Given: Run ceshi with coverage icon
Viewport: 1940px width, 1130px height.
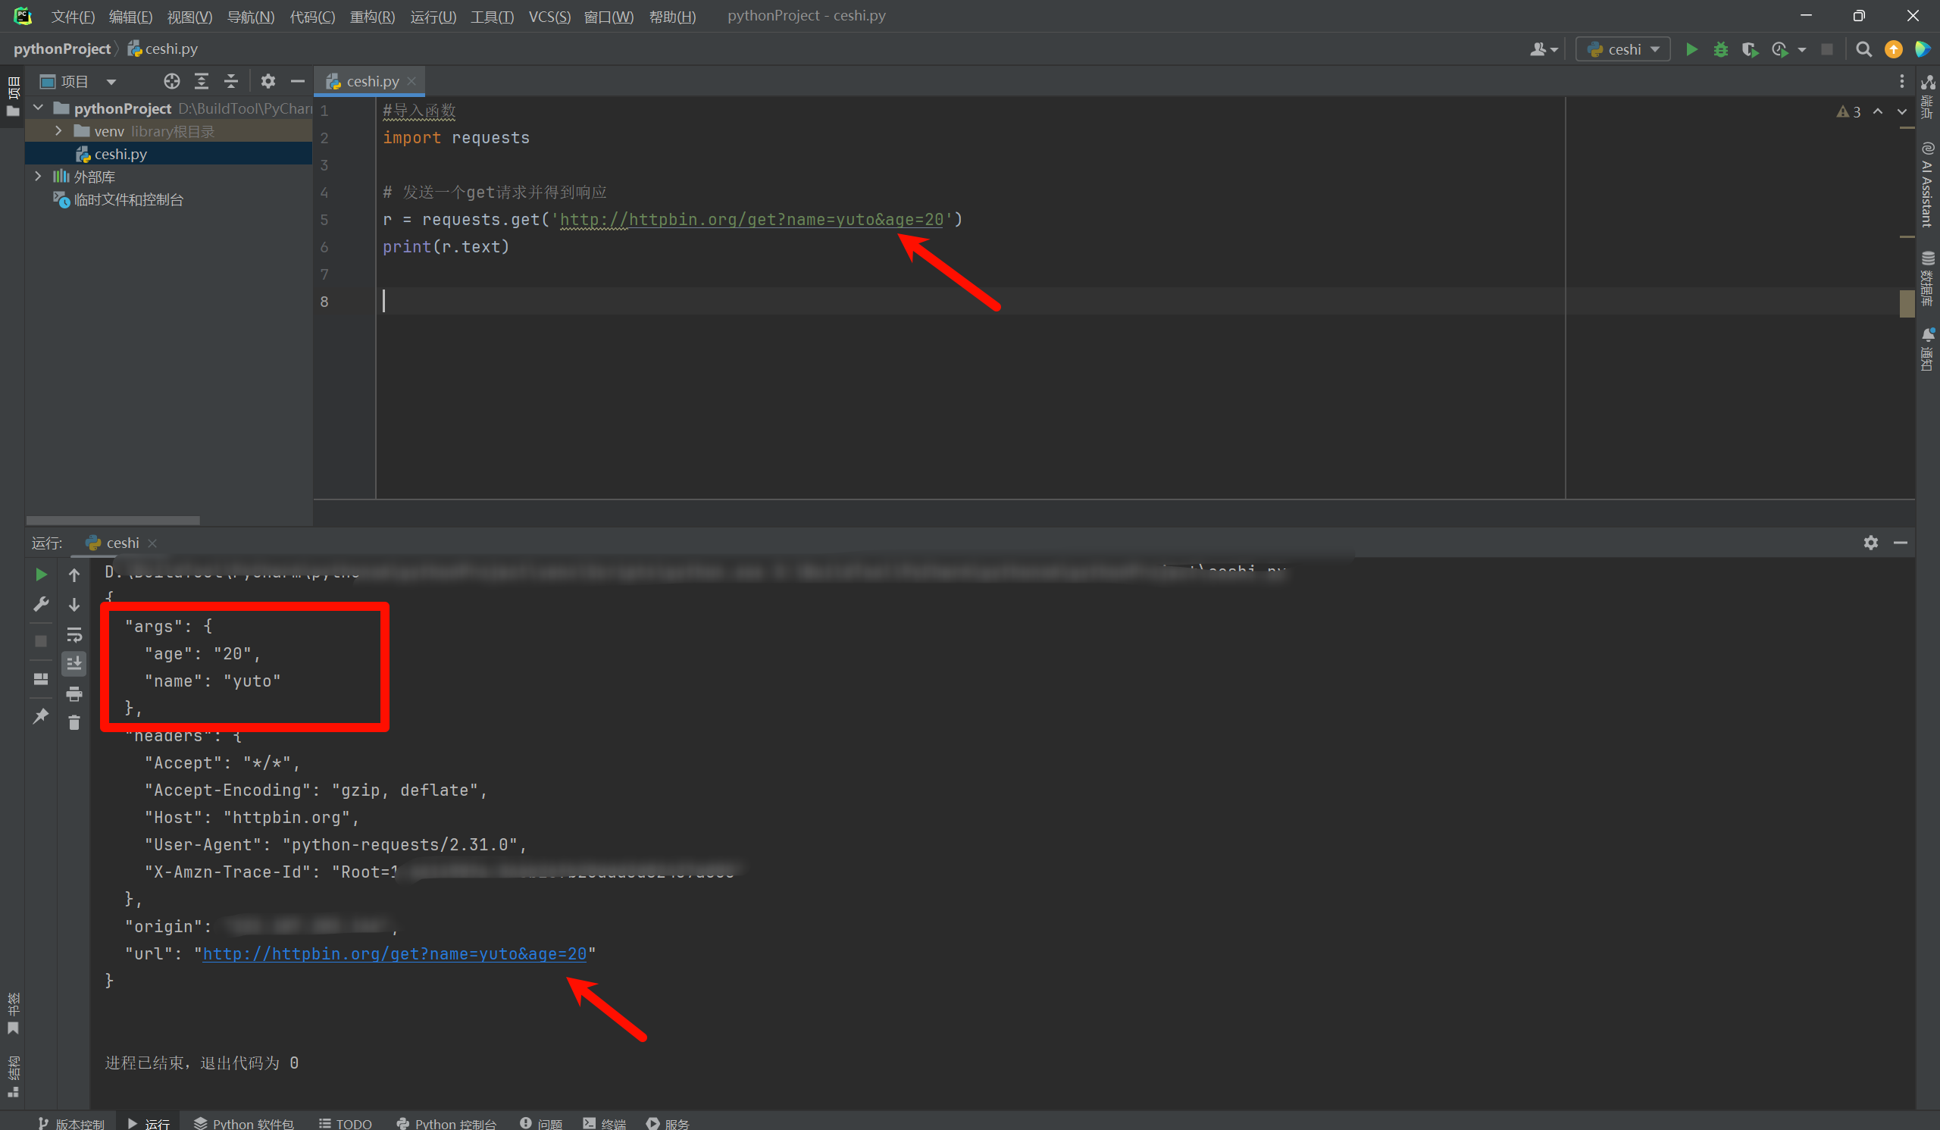Looking at the screenshot, I should coord(1750,49).
